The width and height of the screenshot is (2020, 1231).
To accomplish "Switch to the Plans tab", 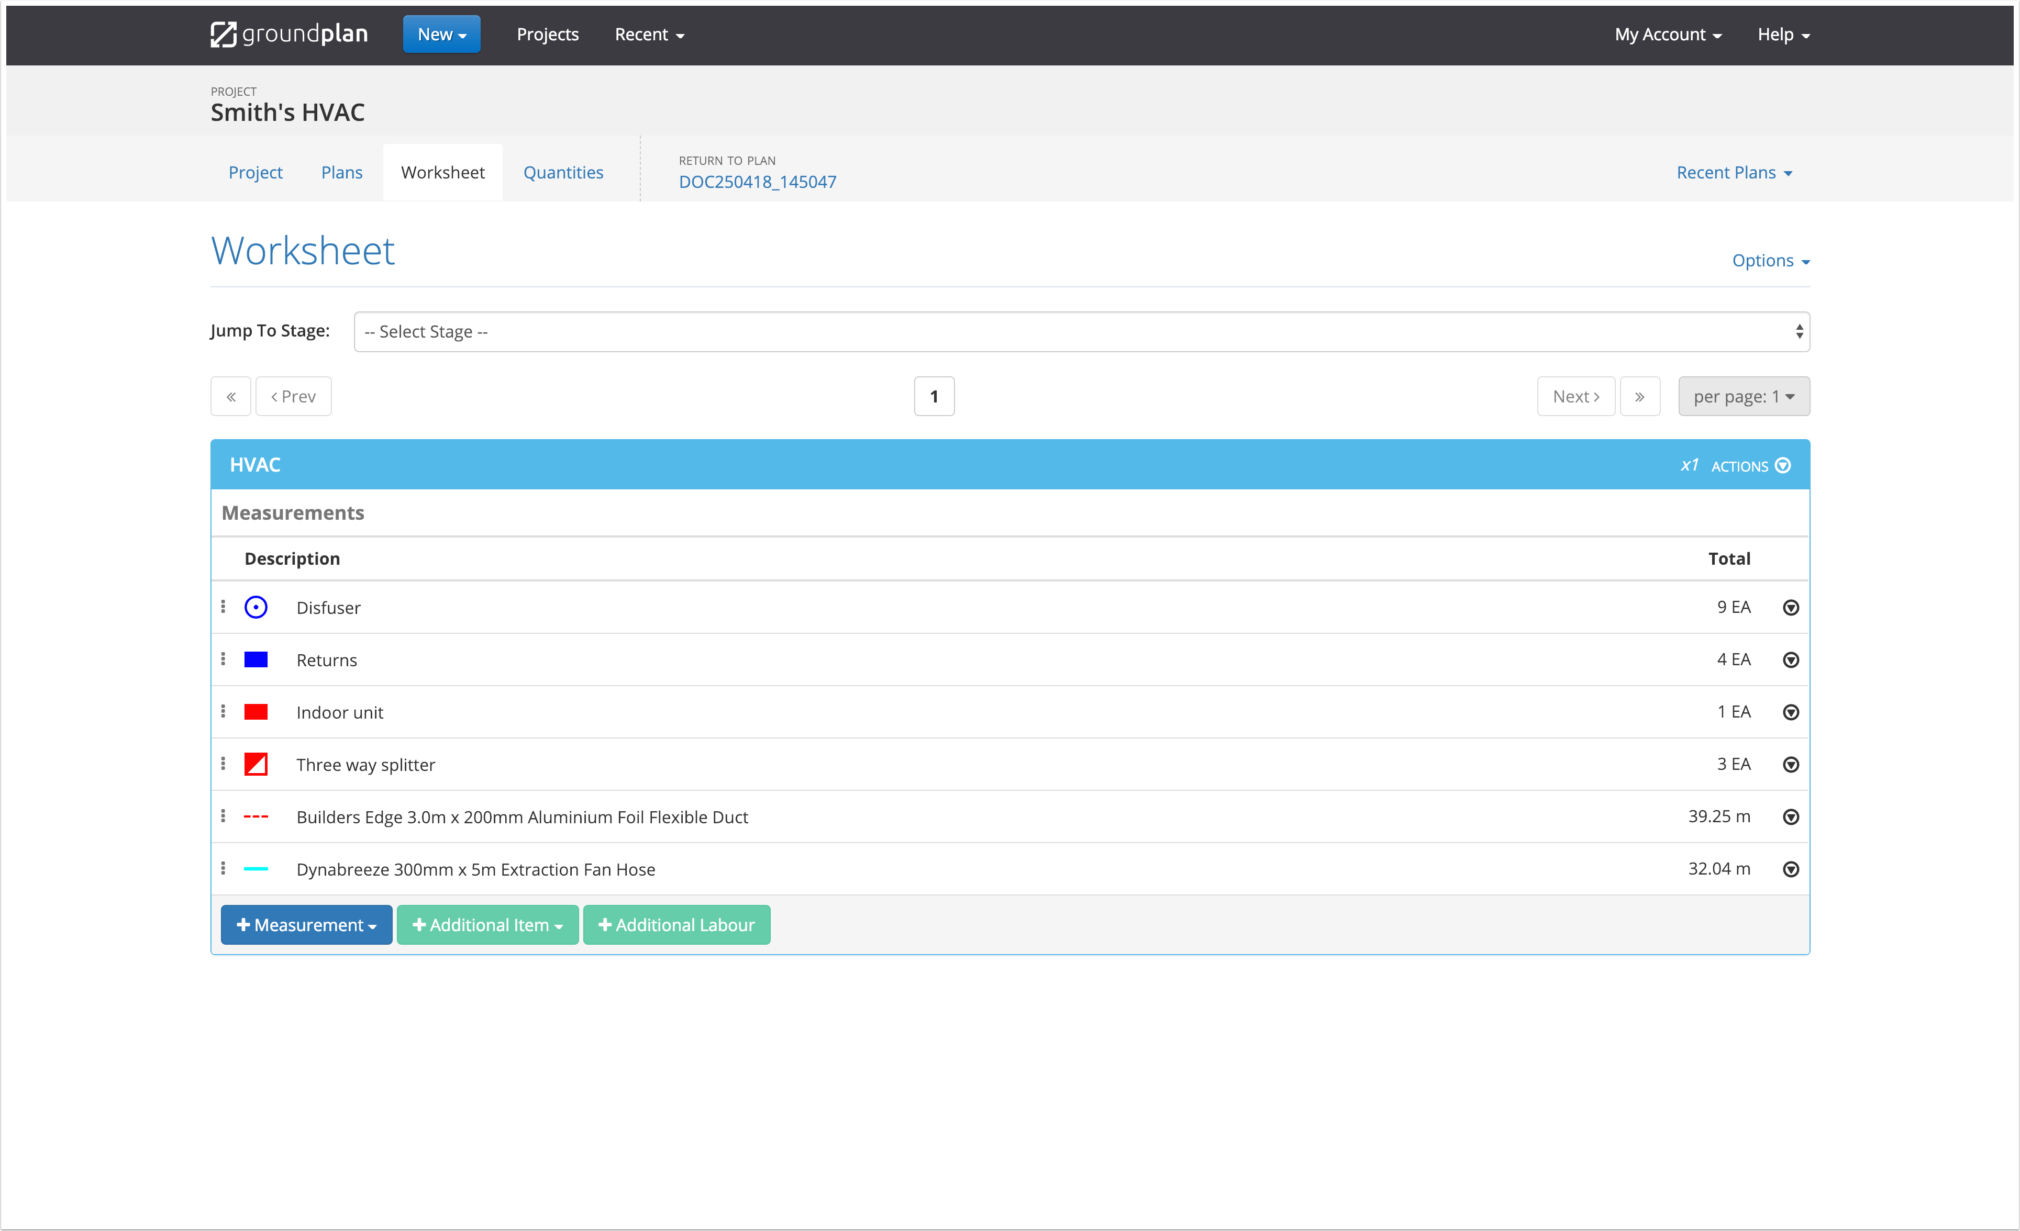I will [341, 173].
